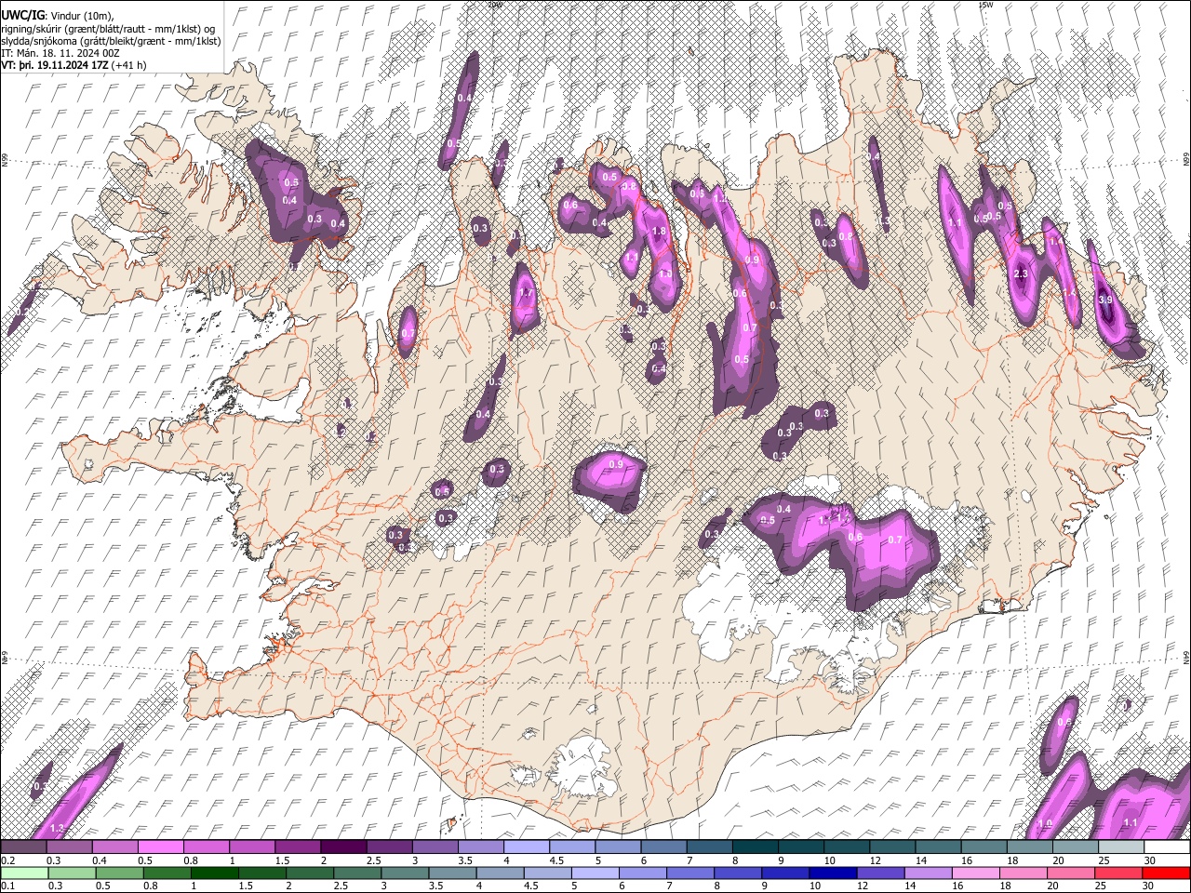
Task: Pick the upper legend swatch between 16 and 18
Action: point(983,847)
